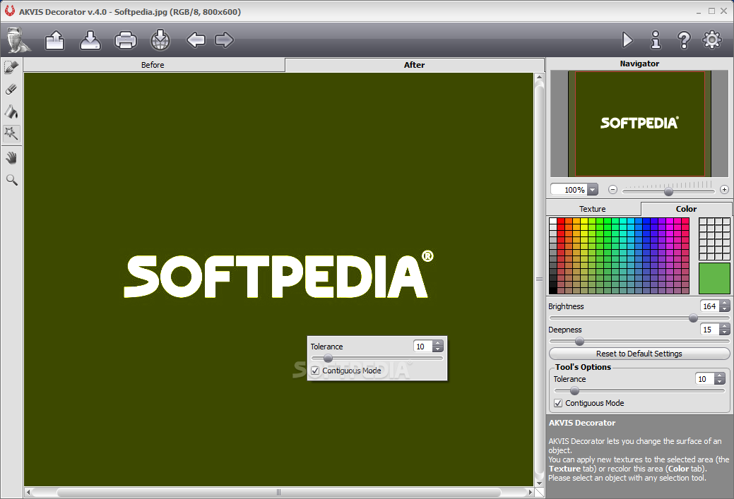This screenshot has width=734, height=499.
Task: Select the Selection Brush tool
Action: coord(11,67)
